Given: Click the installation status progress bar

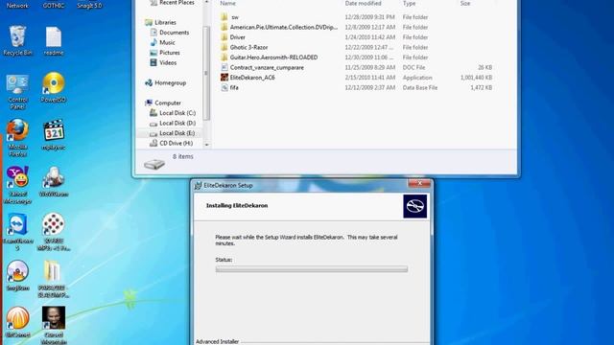Looking at the screenshot, I should (311, 269).
